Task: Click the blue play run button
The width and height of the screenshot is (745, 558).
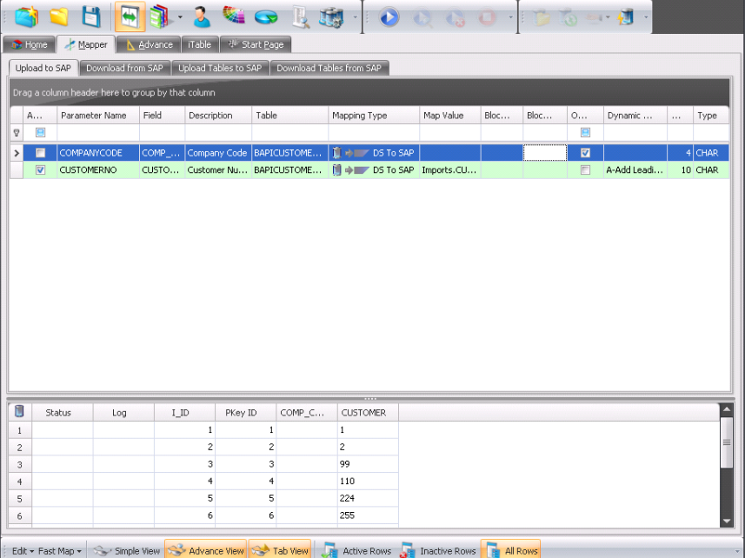Action: point(389,17)
